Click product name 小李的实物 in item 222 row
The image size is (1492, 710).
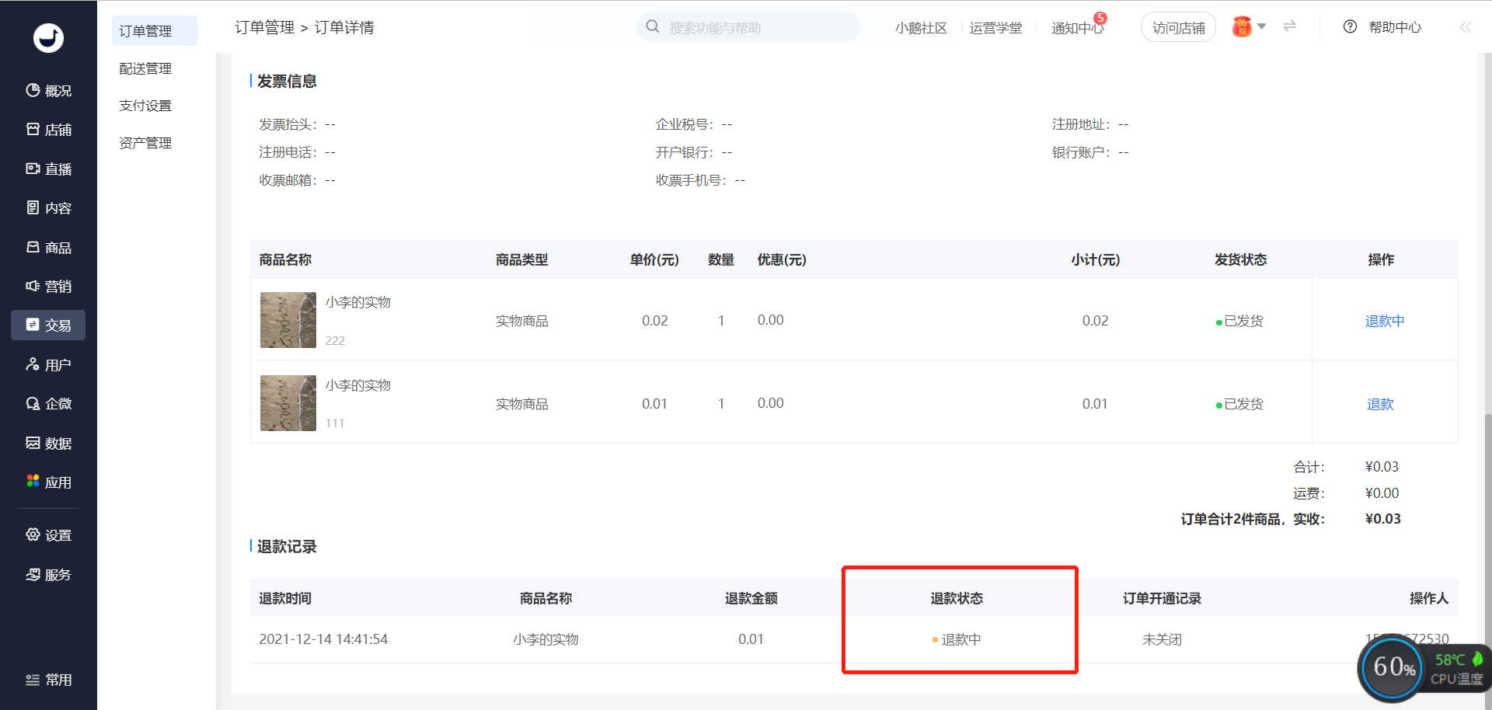pos(357,302)
